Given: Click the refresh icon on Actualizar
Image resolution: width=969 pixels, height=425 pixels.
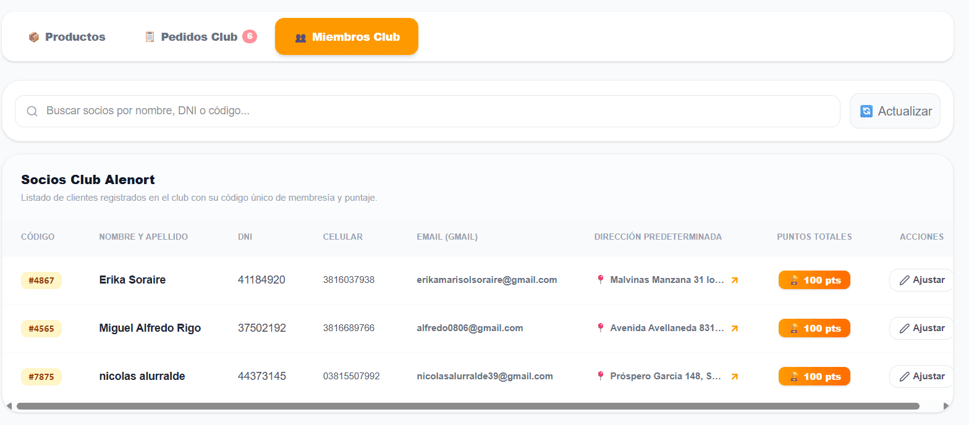Looking at the screenshot, I should 866,111.
